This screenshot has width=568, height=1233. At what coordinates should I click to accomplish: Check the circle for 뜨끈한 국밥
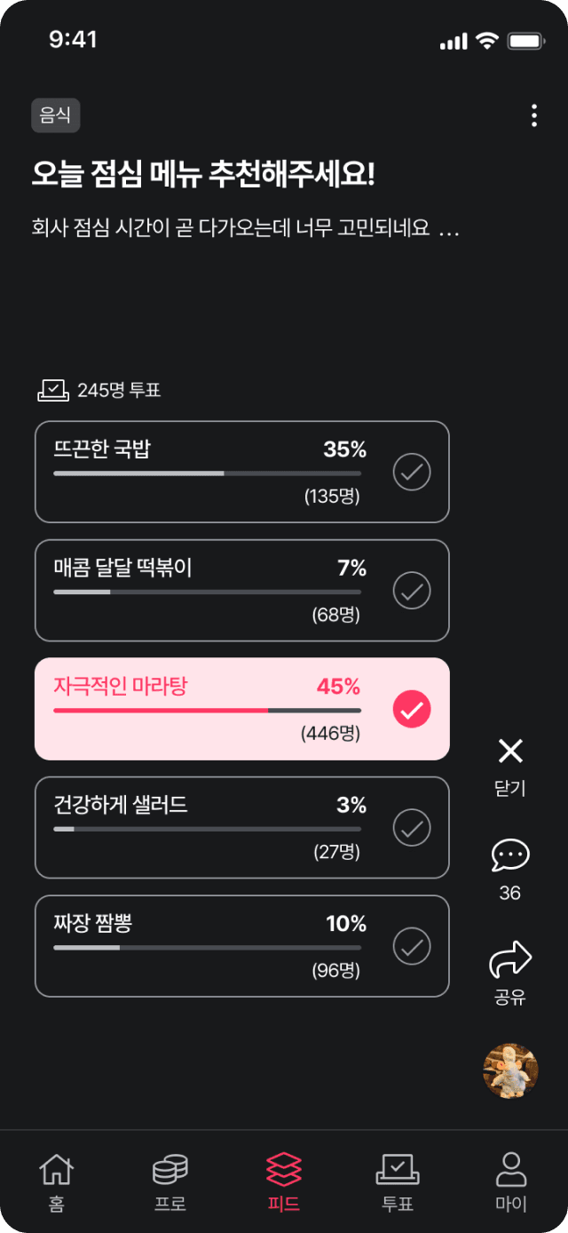click(412, 472)
